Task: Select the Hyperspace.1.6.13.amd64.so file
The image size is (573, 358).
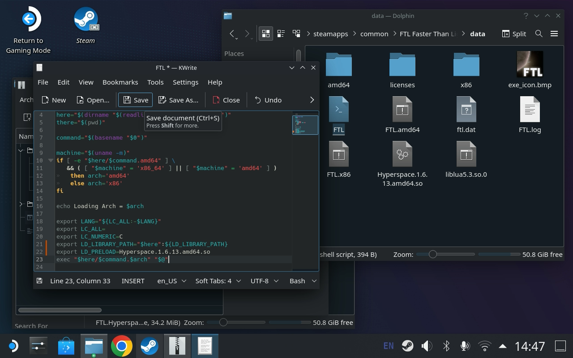Action: point(402,165)
